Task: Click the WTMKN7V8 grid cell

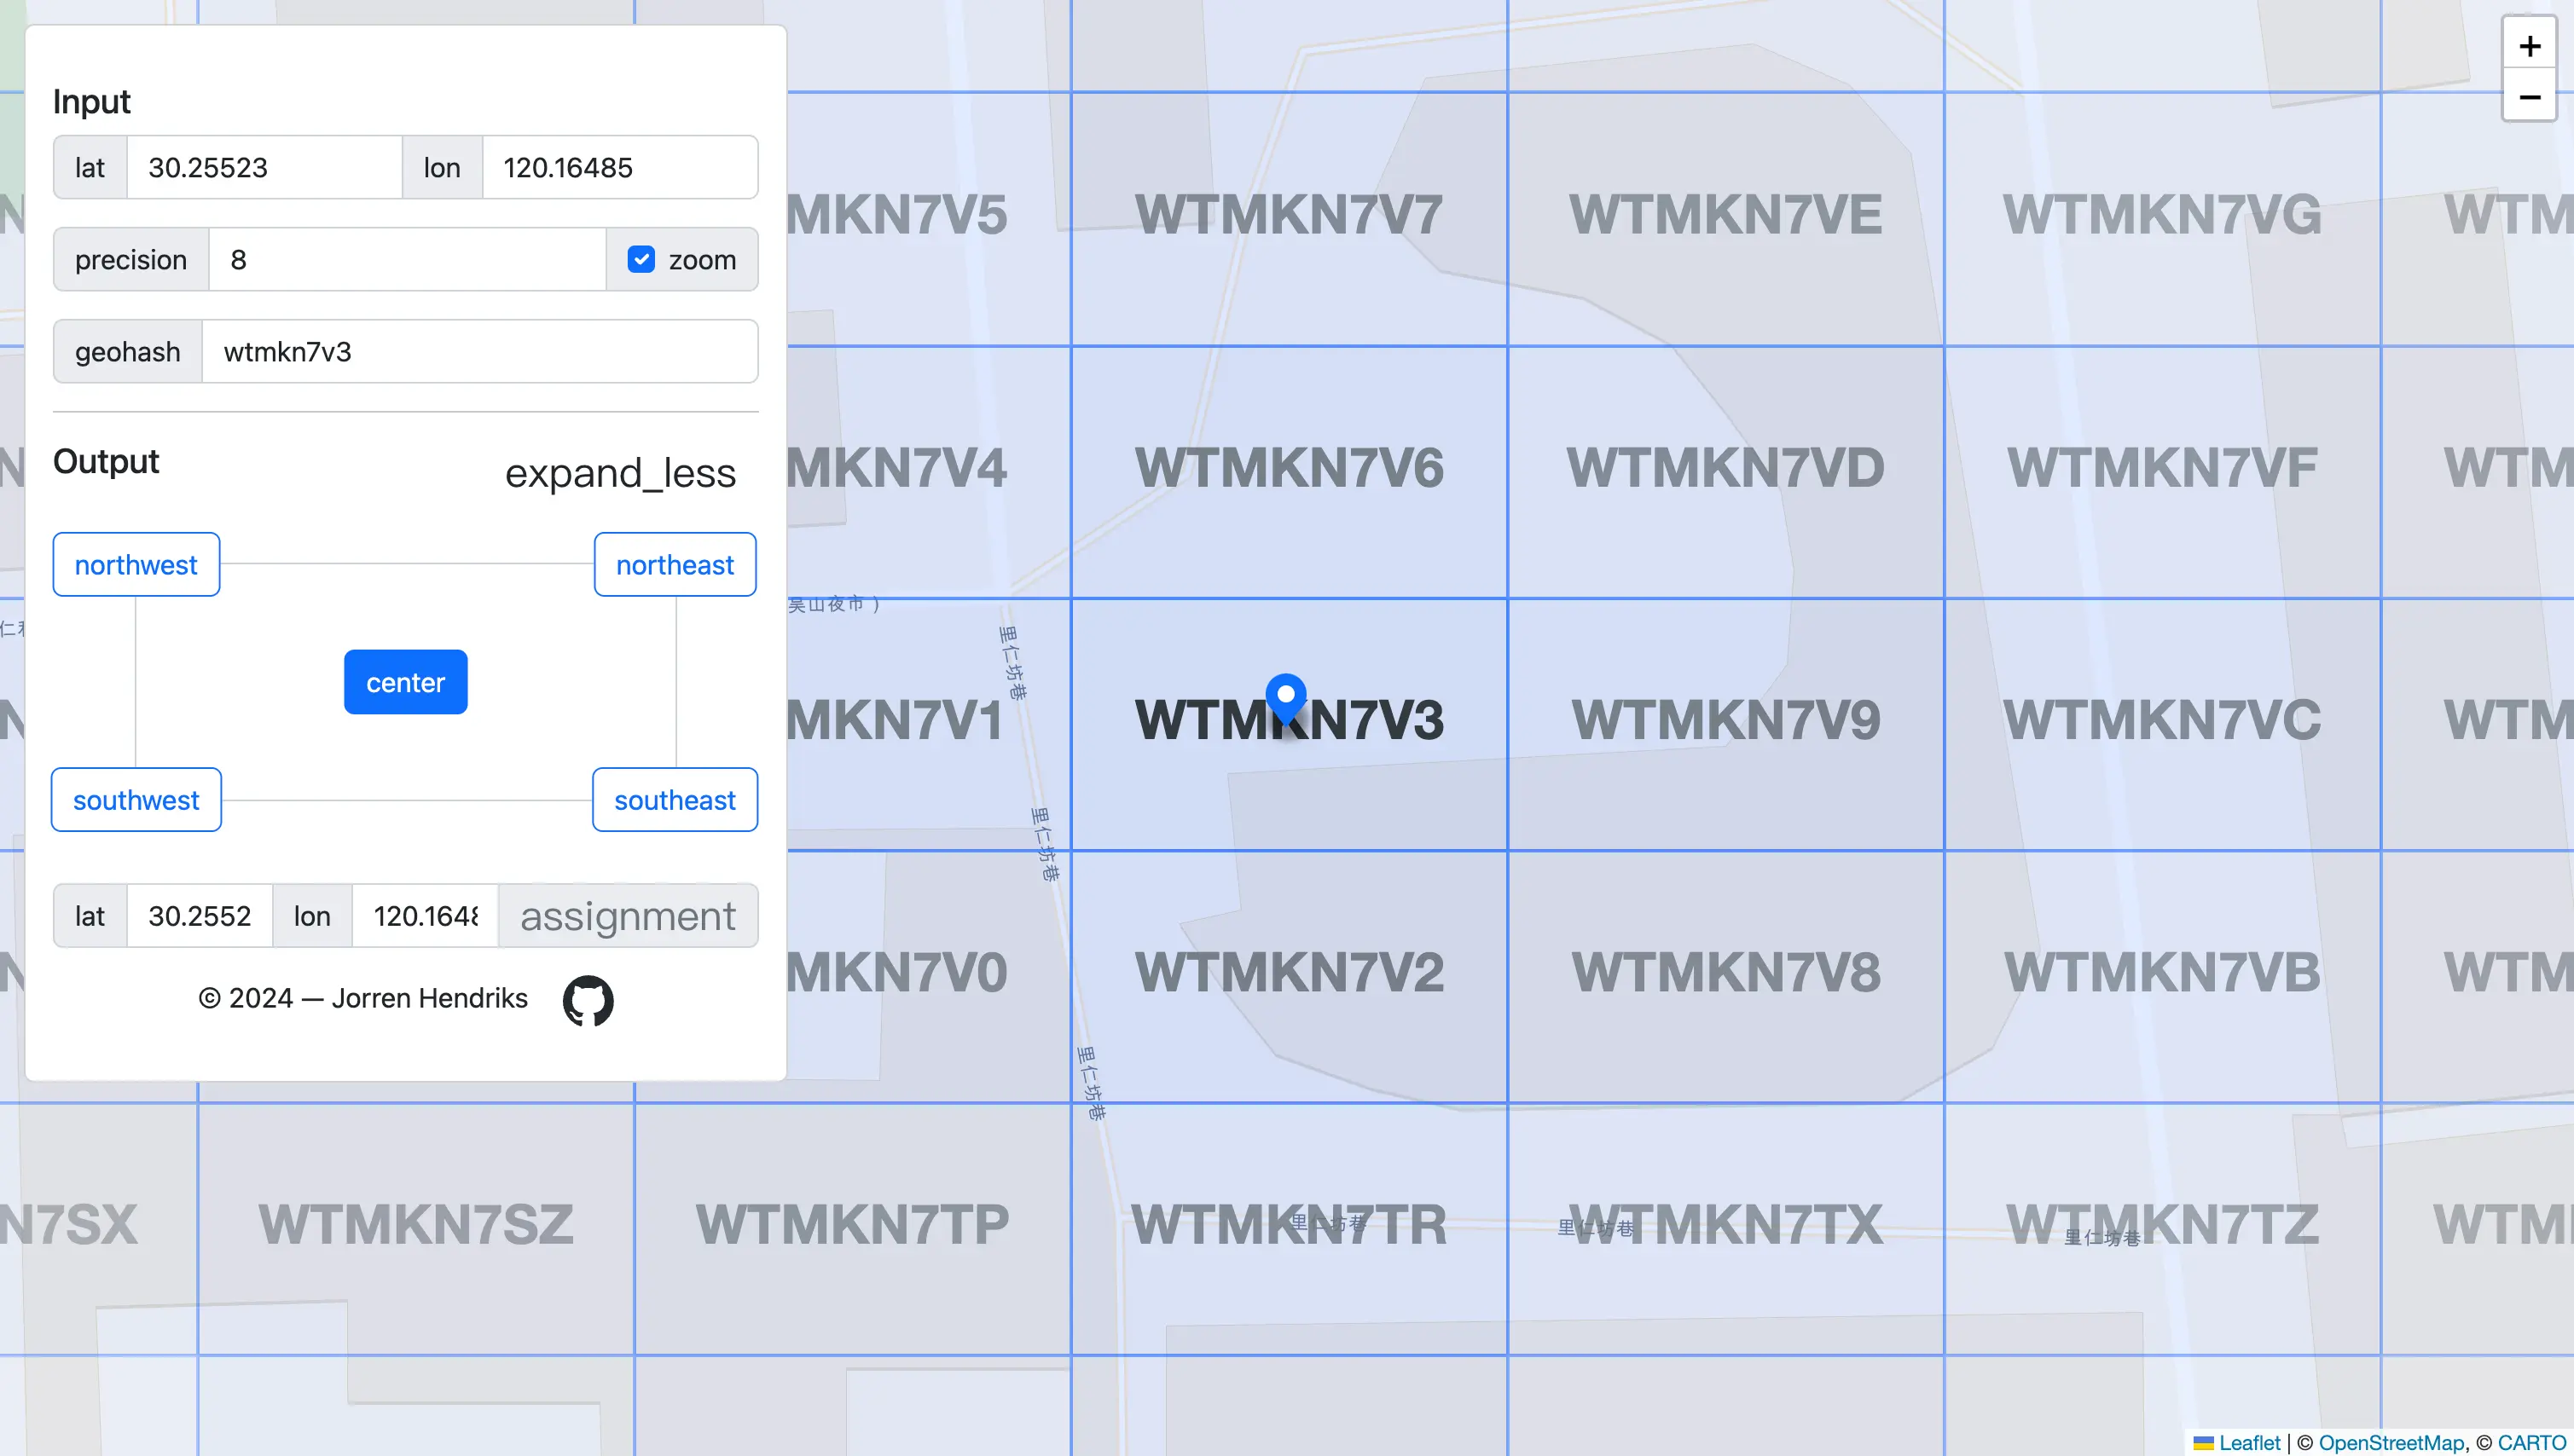Action: (1725, 977)
